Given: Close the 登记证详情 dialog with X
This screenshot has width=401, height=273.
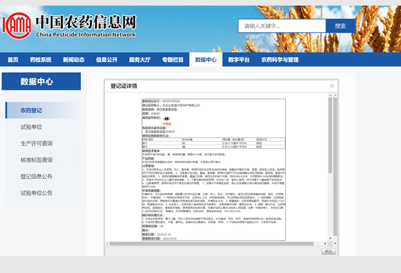Looking at the screenshot, I should [332, 86].
